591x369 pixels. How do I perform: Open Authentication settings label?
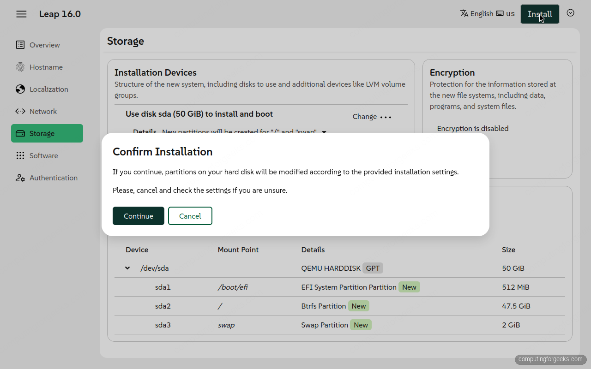click(x=54, y=178)
